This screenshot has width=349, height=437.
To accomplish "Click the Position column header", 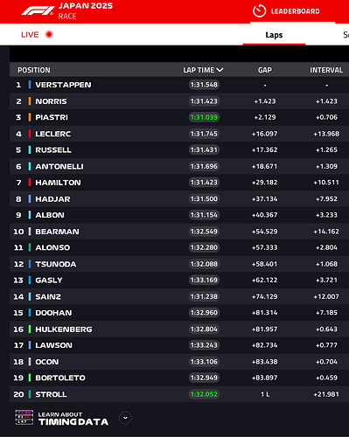I will click(34, 70).
